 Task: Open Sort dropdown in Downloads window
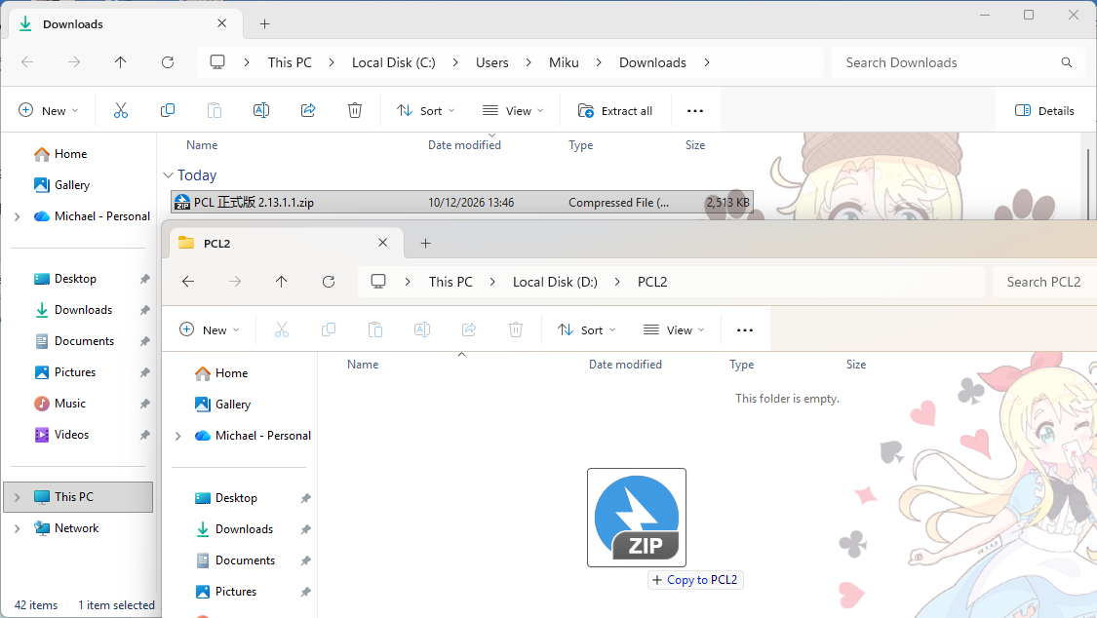[425, 110]
